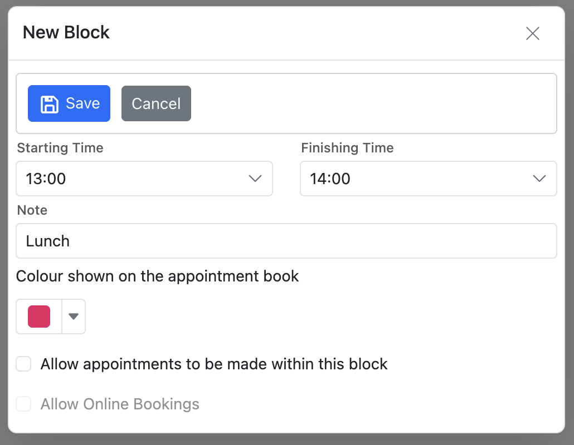Click the floppy disk icon on Save
The height and width of the screenshot is (445, 574).
[50, 104]
